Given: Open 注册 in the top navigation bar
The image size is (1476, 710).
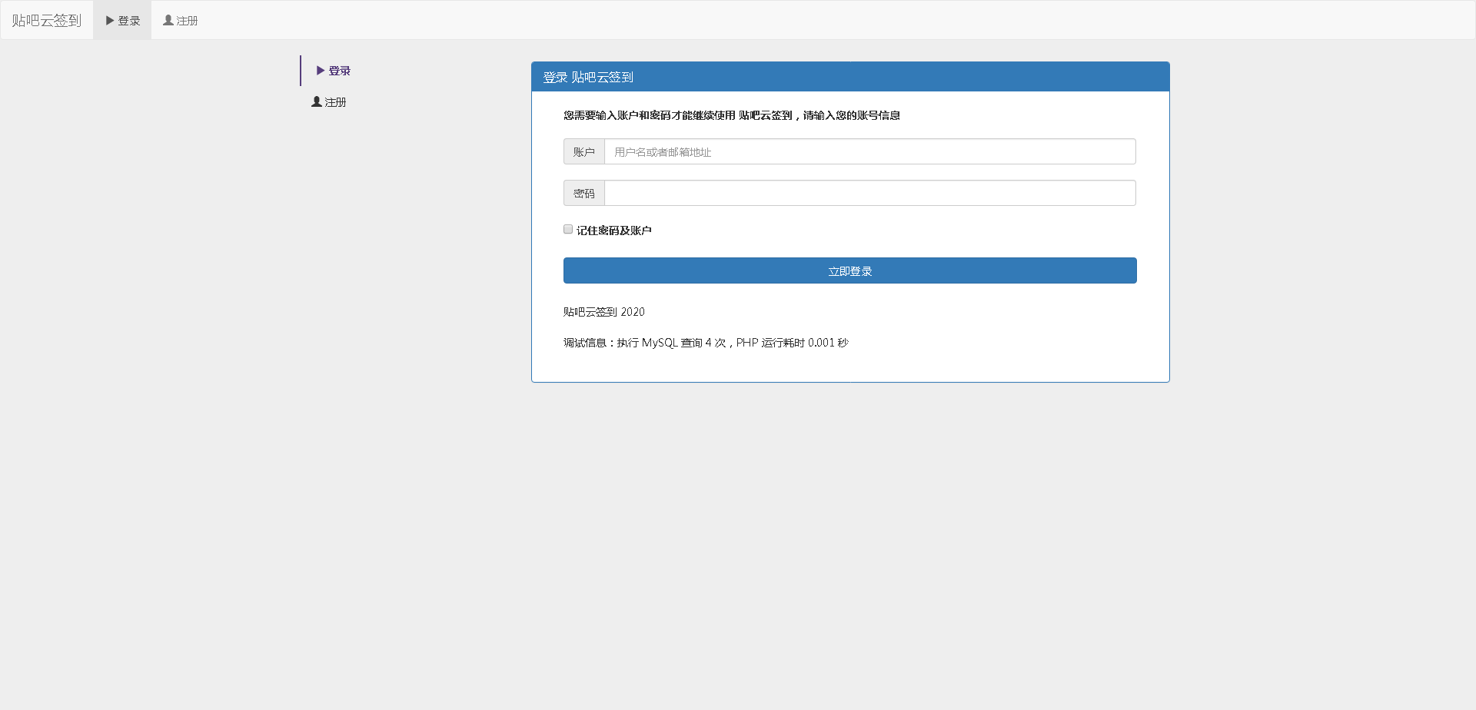Looking at the screenshot, I should 187,21.
